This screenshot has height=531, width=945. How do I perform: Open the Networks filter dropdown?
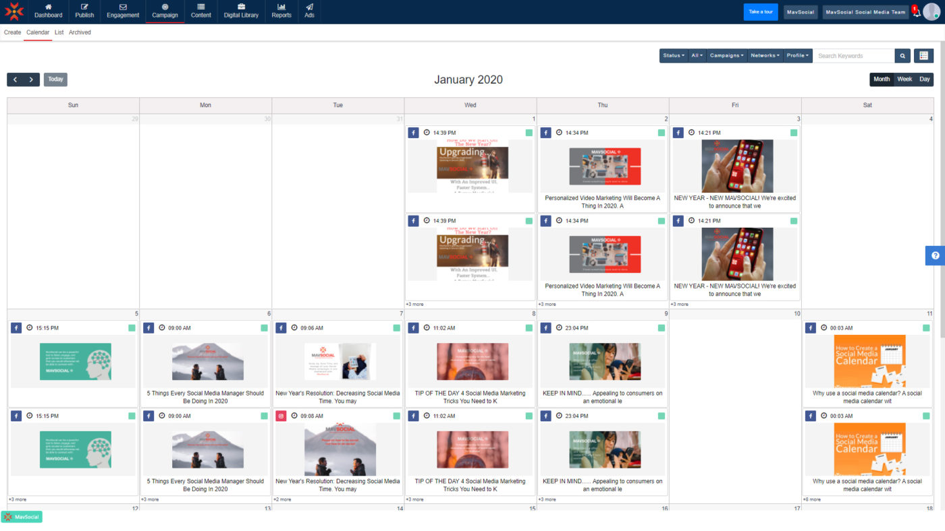tap(763, 56)
